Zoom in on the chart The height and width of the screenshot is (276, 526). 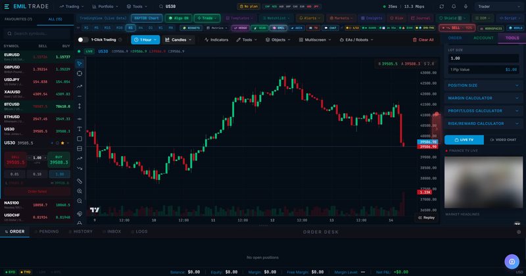pos(80,191)
